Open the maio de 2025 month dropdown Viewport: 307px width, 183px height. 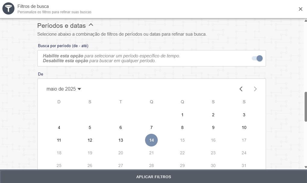click(x=64, y=89)
